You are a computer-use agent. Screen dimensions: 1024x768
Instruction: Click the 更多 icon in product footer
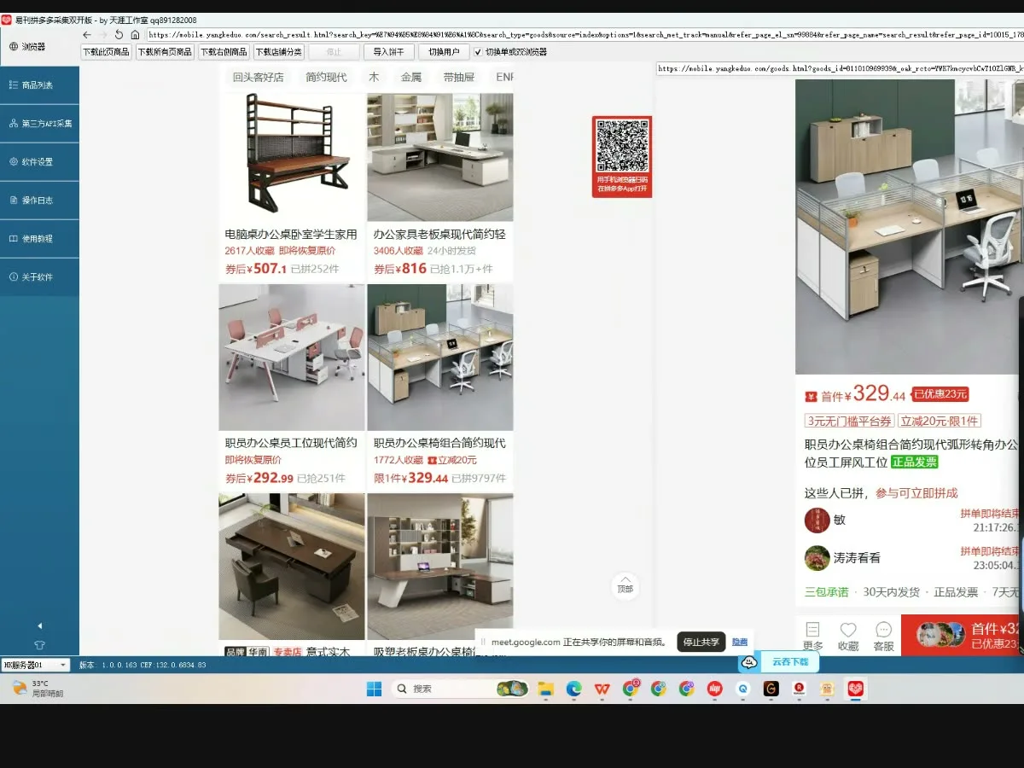[813, 636]
